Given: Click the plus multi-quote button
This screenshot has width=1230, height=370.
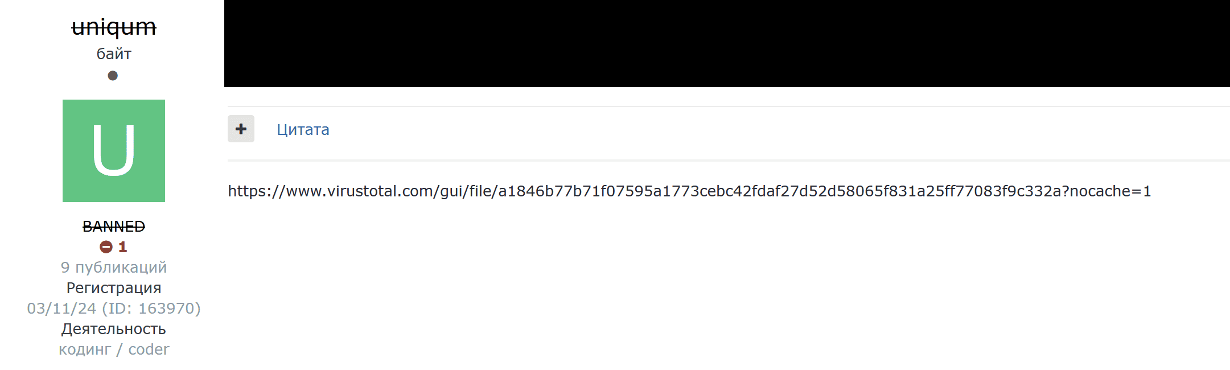Looking at the screenshot, I should pyautogui.click(x=241, y=129).
